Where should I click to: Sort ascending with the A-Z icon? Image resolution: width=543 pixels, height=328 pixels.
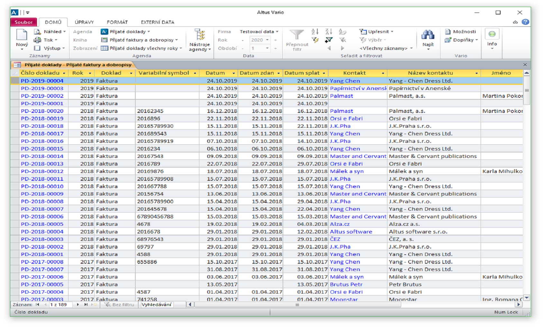315,32
